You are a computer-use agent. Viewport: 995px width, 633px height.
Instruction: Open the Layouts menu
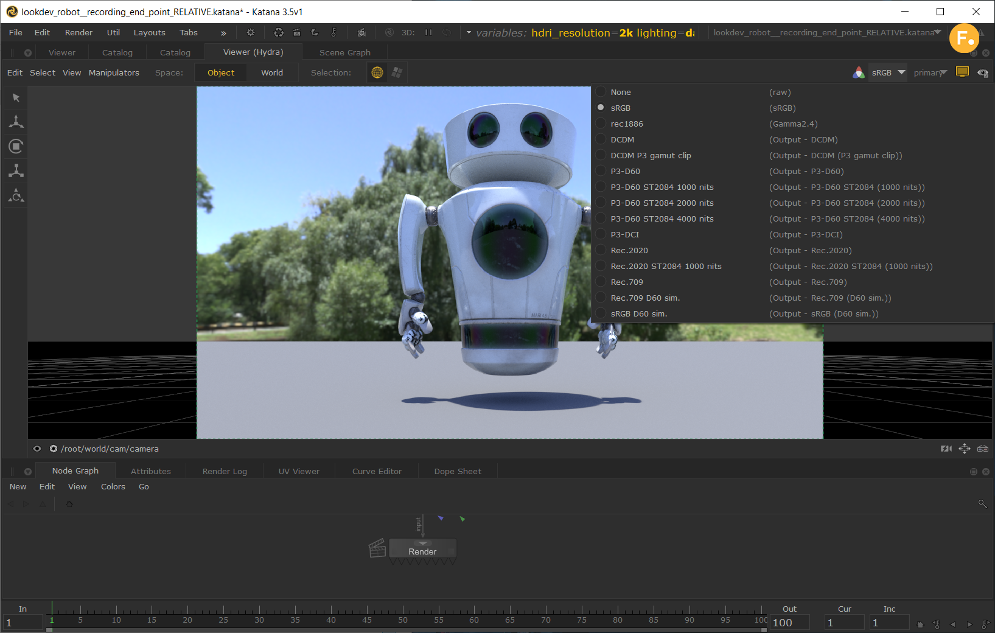point(149,32)
